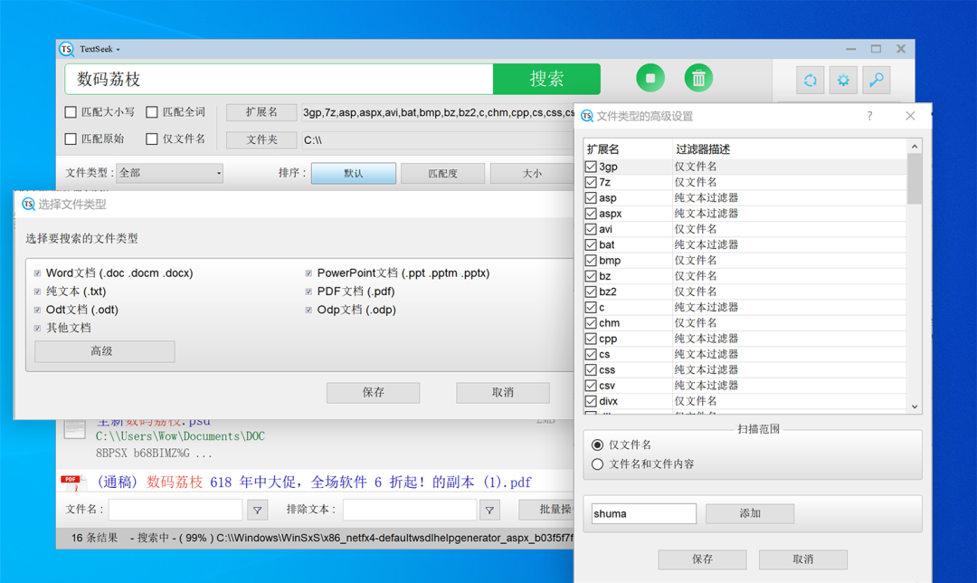977x583 pixels.
Task: Open settings via the gear icon
Action: pos(843,80)
